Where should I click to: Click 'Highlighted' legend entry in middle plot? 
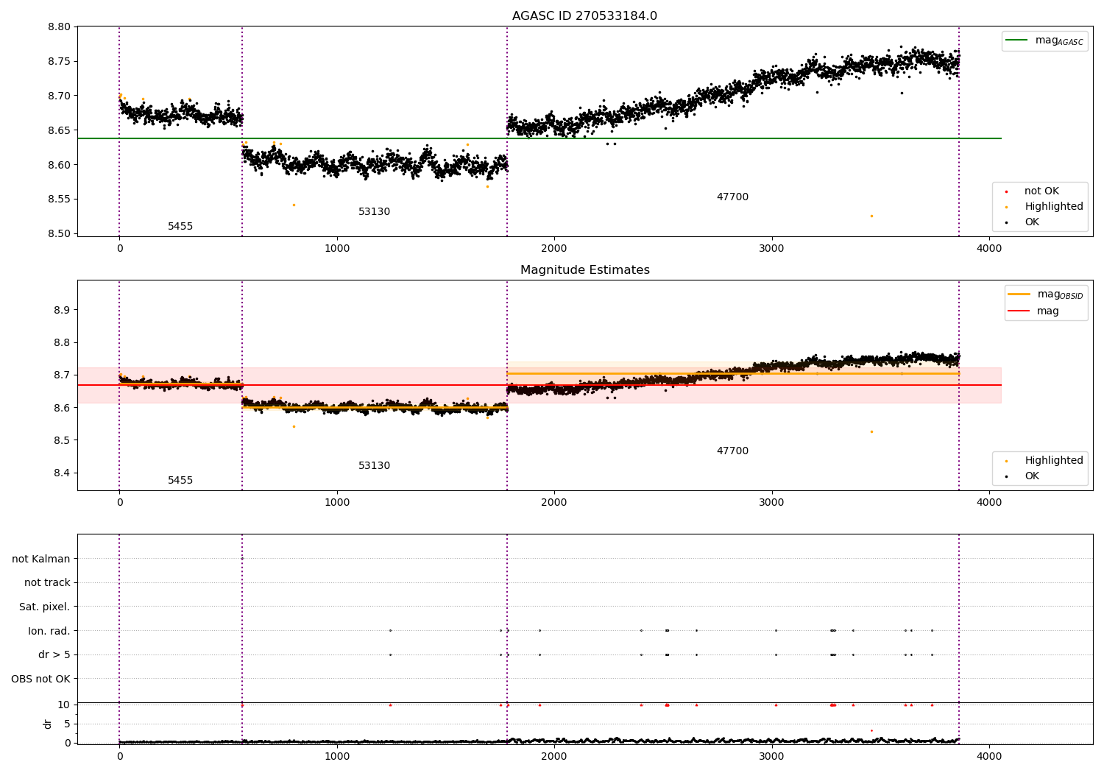pos(1044,461)
